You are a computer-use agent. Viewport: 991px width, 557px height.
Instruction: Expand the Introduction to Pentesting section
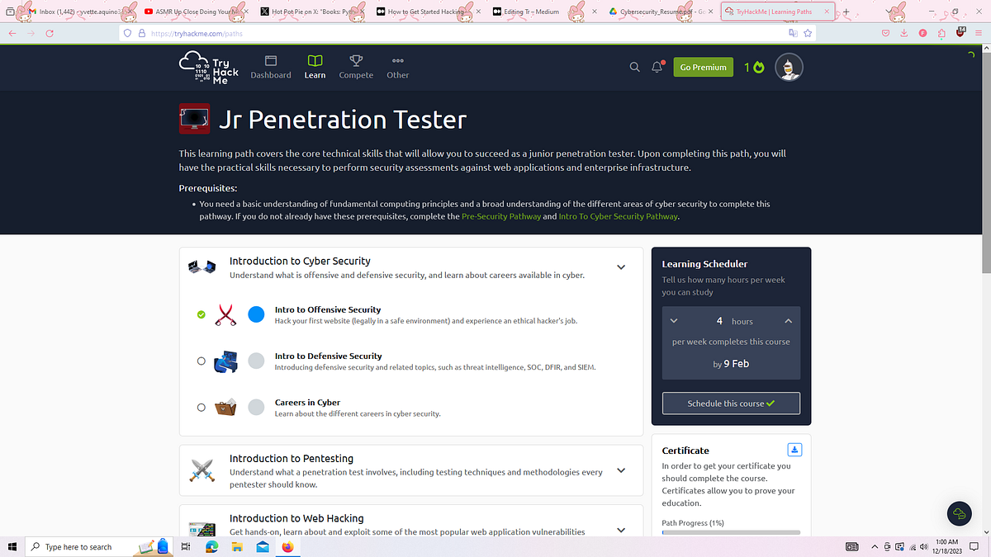pos(620,470)
